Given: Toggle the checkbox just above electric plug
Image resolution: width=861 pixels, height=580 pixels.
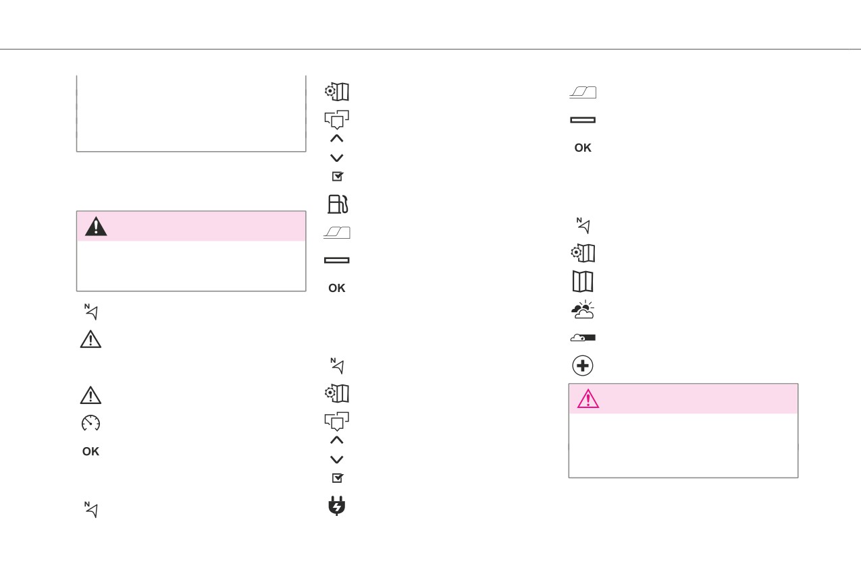Looking at the screenshot, I should click(x=338, y=478).
